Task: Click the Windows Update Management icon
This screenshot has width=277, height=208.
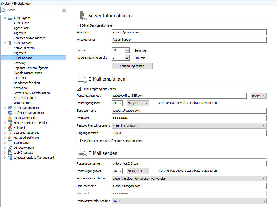Action: 10,158
